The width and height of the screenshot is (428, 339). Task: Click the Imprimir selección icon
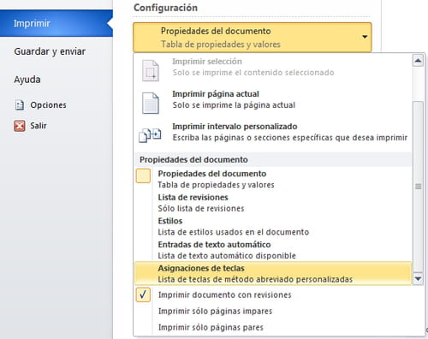tap(151, 70)
